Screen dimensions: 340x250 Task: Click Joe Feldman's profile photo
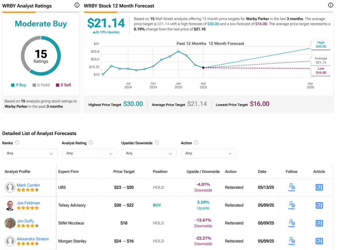(10, 206)
